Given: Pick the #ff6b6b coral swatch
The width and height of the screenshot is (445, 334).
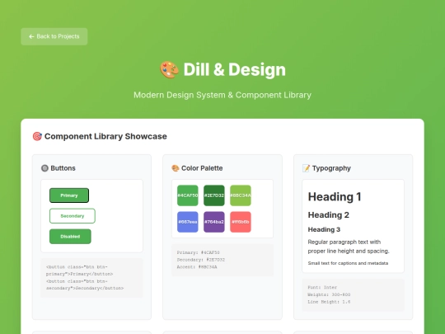Looking at the screenshot, I should tap(241, 222).
